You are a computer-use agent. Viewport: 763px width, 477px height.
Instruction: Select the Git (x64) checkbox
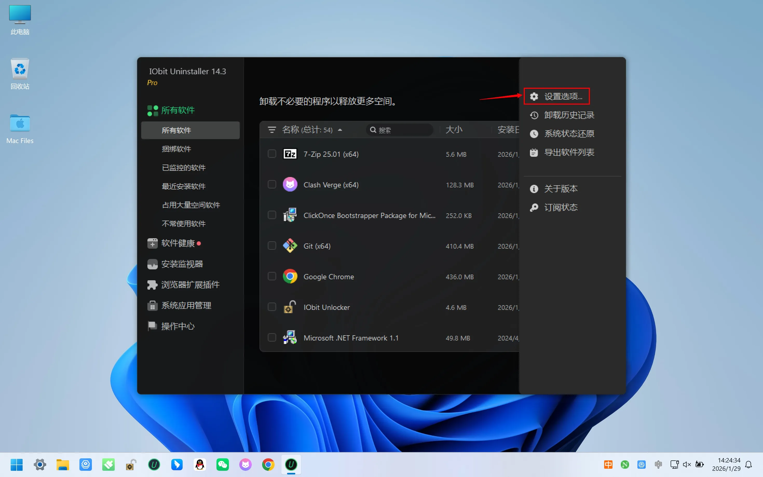272,246
